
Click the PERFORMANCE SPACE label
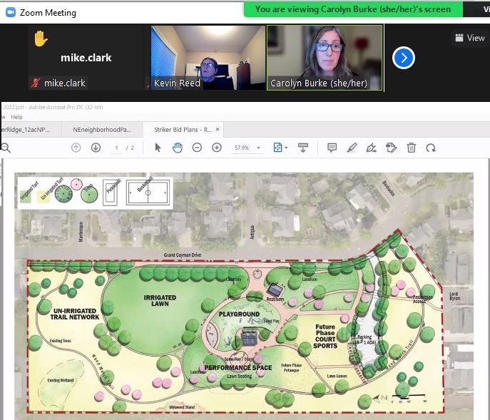(238, 368)
